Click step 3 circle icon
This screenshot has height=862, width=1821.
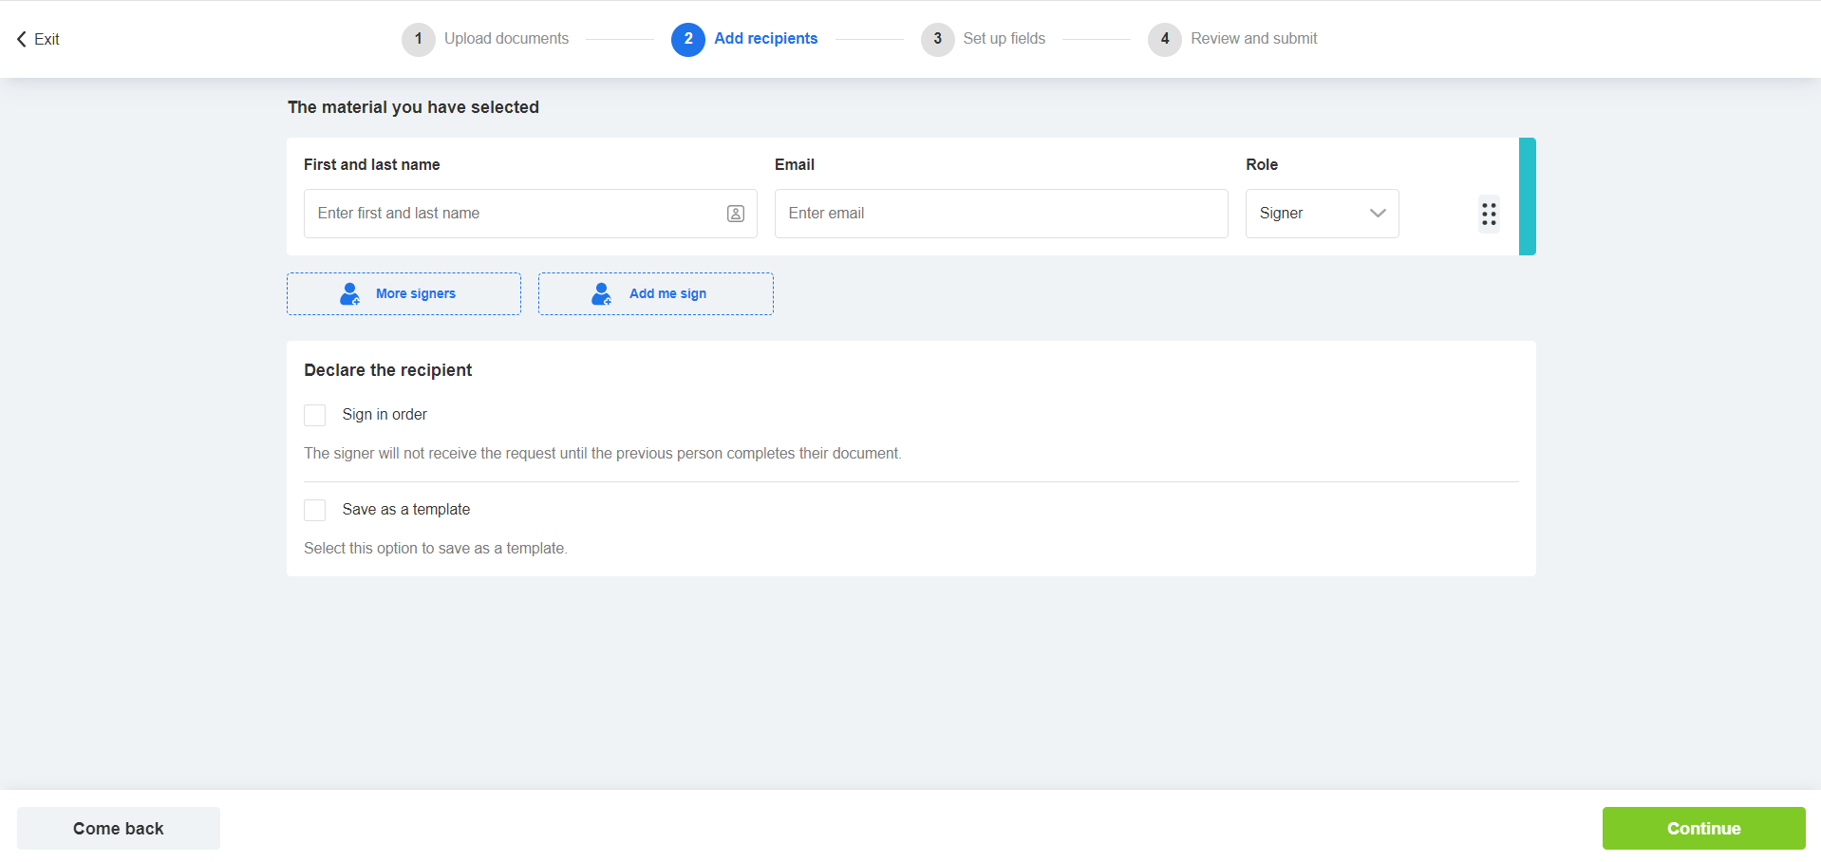pos(937,39)
